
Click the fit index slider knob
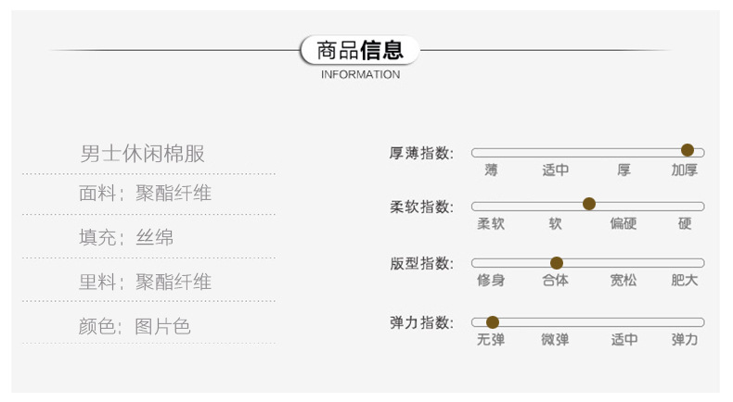[557, 263]
